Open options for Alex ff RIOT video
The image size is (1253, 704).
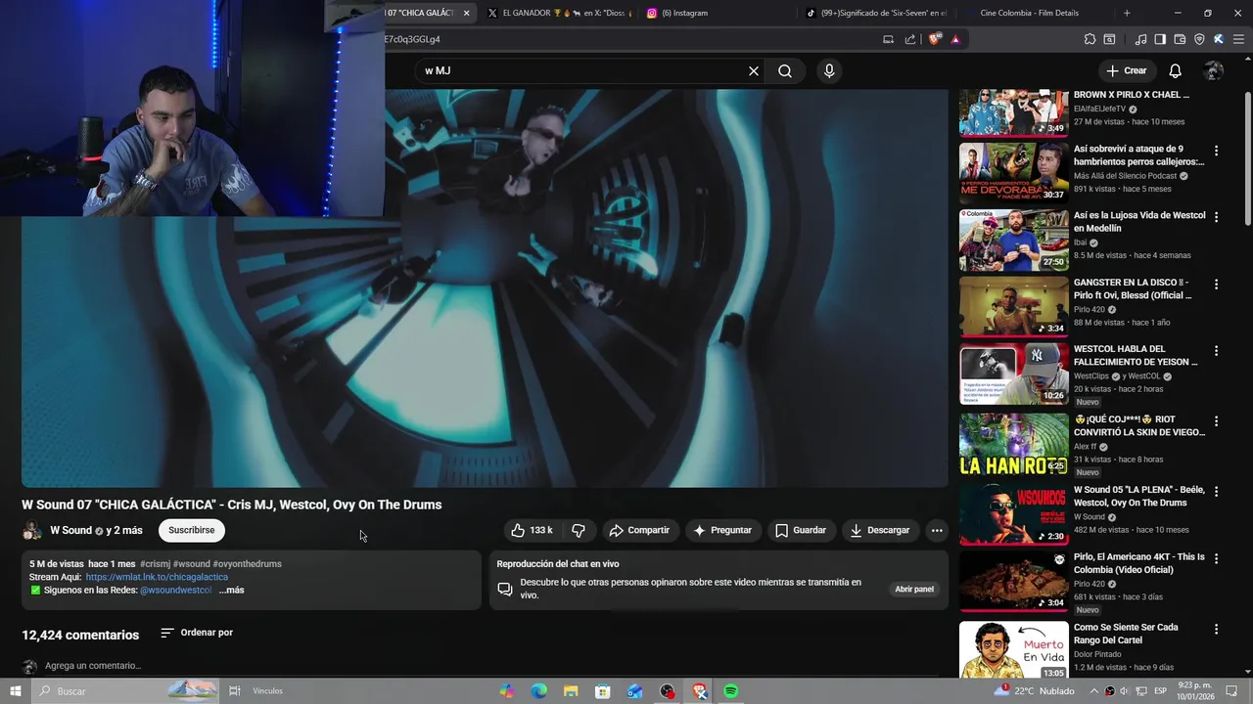tap(1216, 421)
